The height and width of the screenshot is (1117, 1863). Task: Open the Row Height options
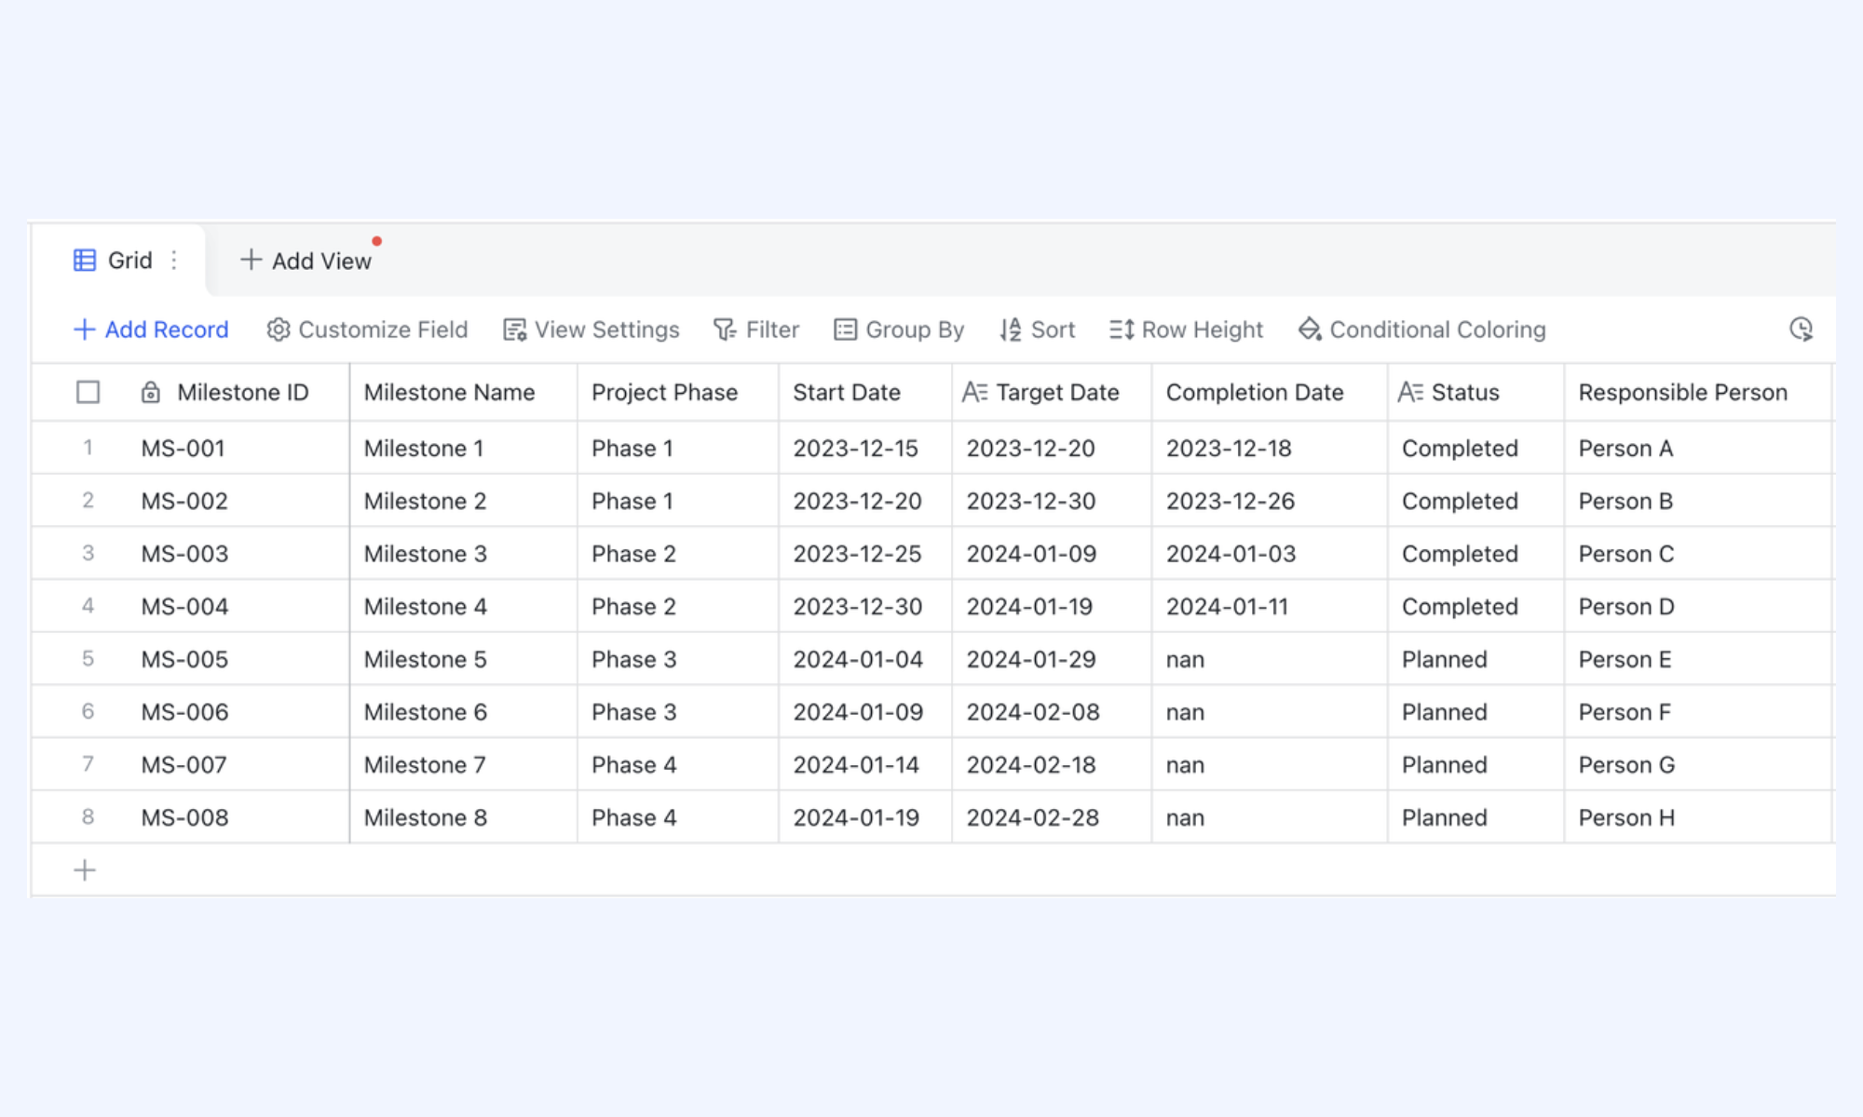tap(1186, 330)
